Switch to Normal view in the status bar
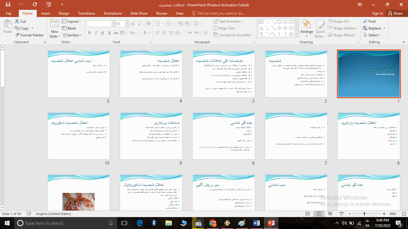Viewport: 408px width, 229px height. [x=308, y=214]
